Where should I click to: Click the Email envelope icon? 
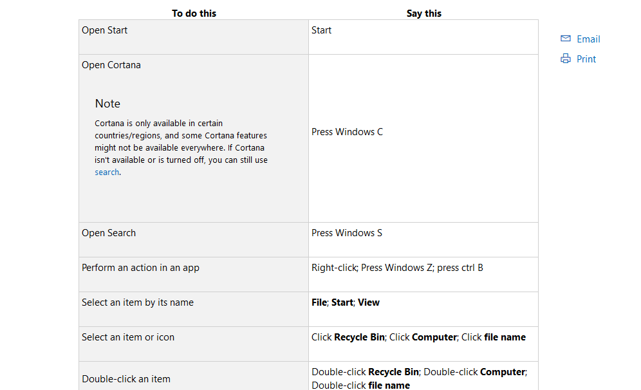(x=566, y=39)
